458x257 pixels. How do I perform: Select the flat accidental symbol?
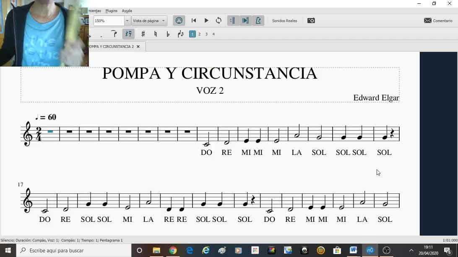[x=168, y=34]
